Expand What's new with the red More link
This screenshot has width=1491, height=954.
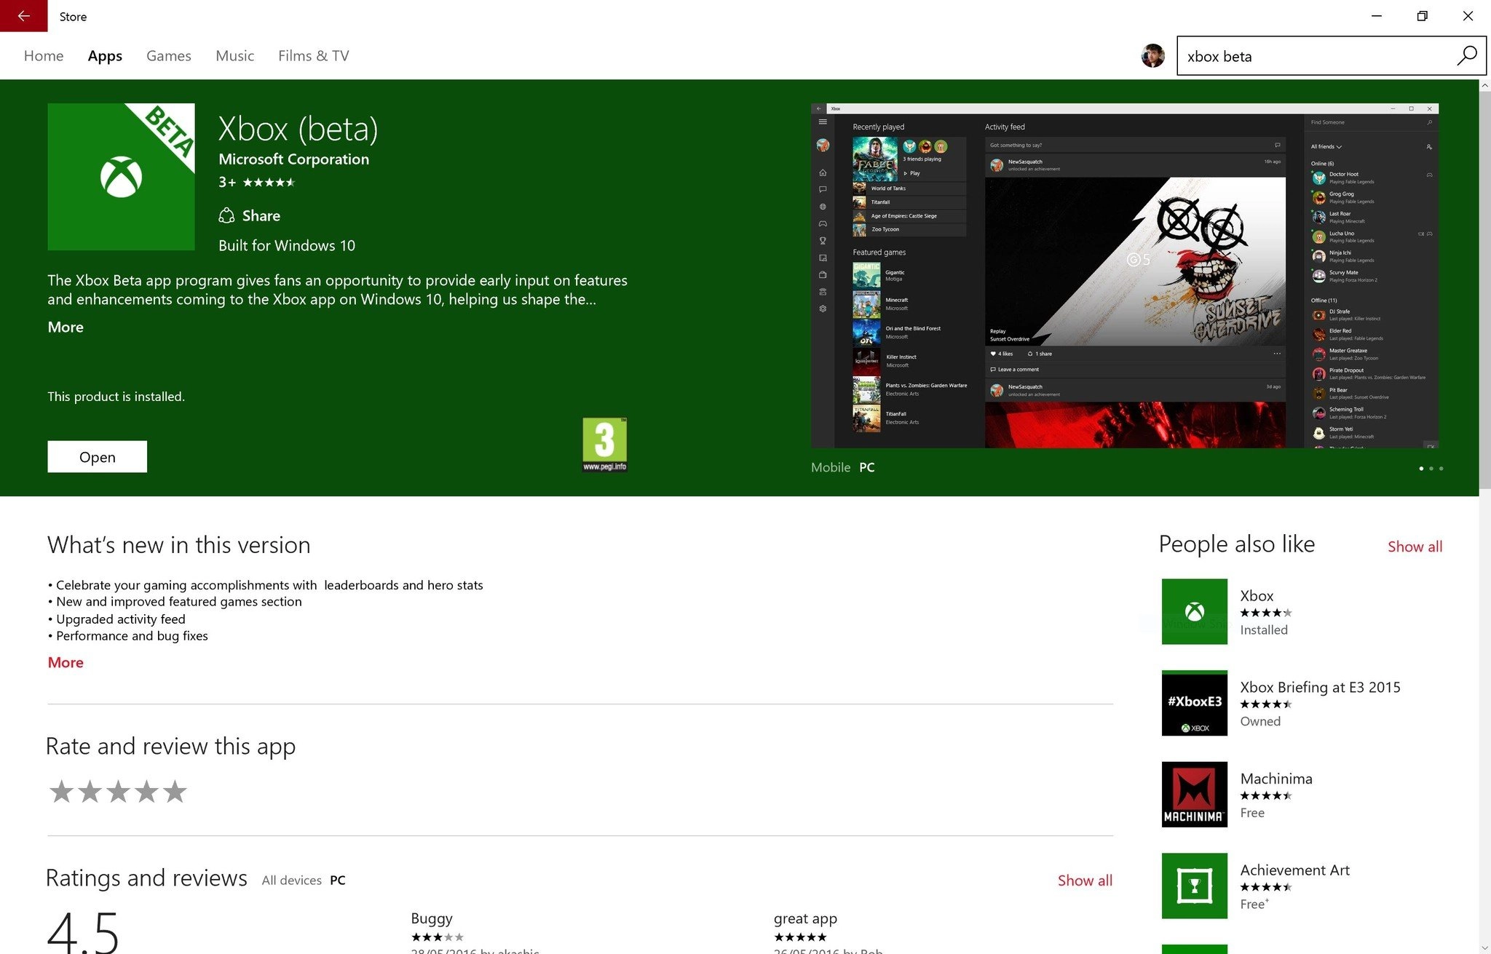pos(66,662)
